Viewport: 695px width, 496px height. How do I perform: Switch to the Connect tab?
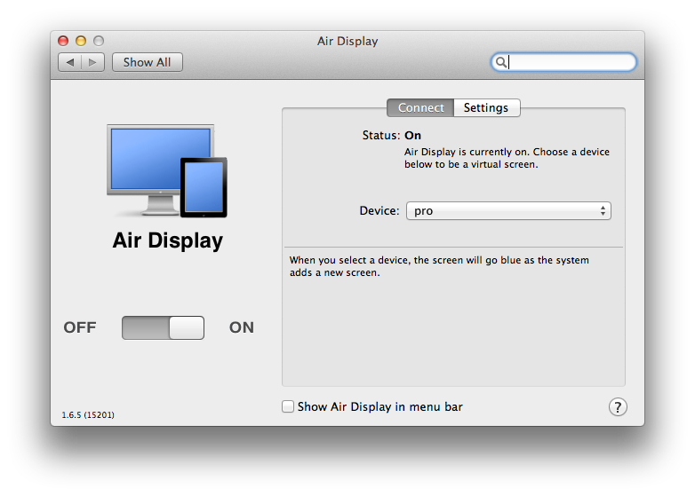click(x=420, y=107)
